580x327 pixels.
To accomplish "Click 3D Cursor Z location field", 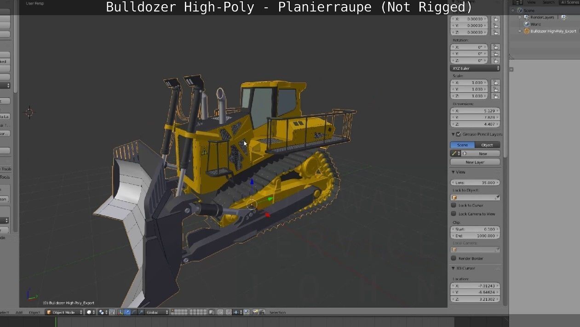I will click(x=475, y=299).
